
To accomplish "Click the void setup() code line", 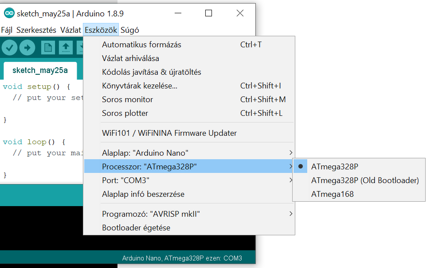I will pyautogui.click(x=36, y=87).
